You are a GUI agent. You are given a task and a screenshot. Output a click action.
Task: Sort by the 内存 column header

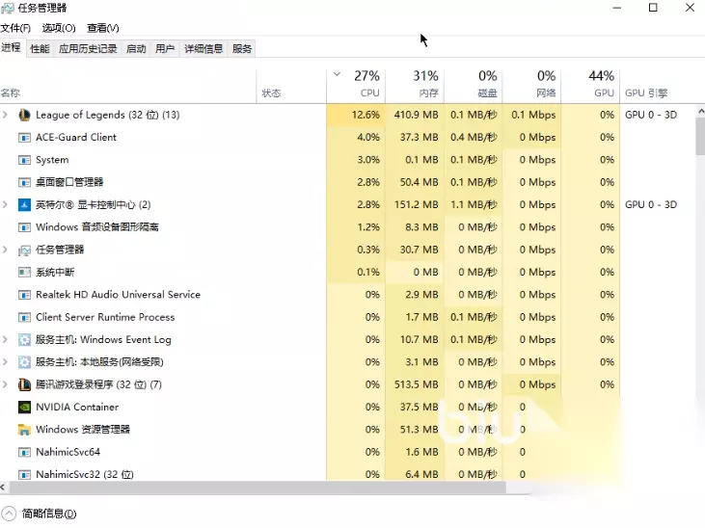[415, 86]
